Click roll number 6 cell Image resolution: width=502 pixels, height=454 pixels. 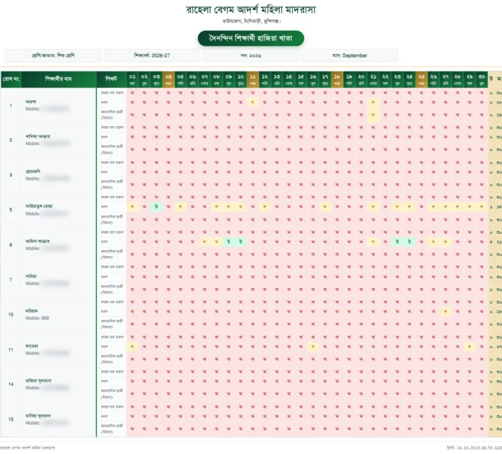tap(11, 245)
